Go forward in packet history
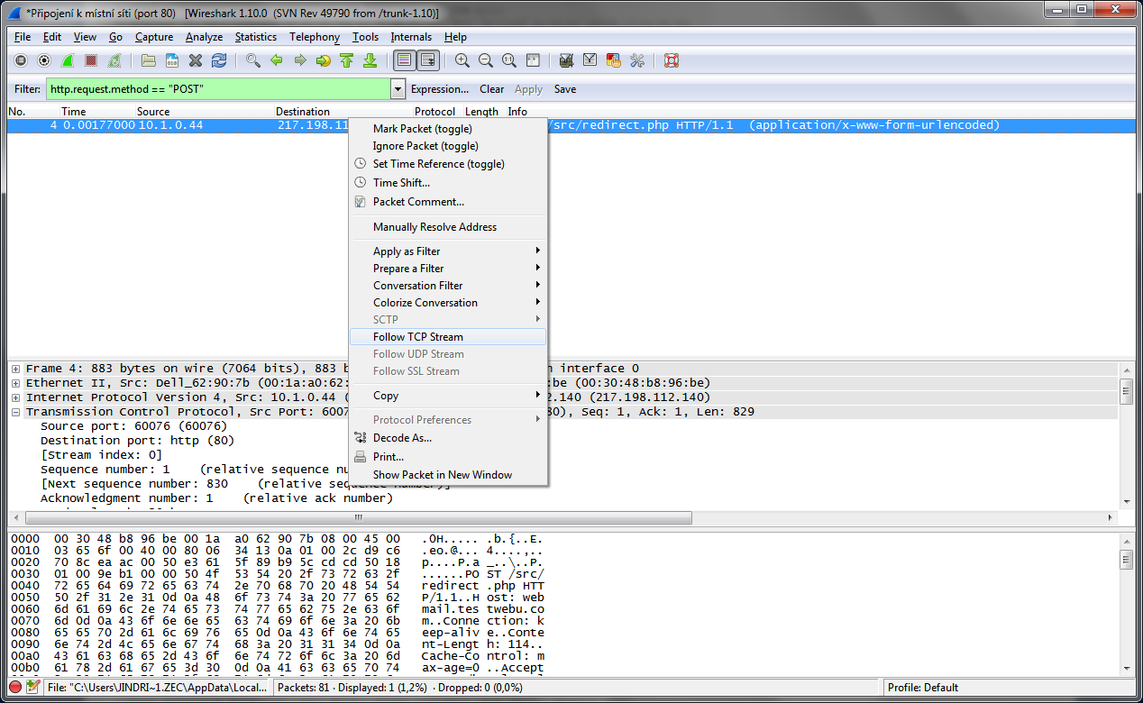Image resolution: width=1143 pixels, height=703 pixels. click(300, 60)
